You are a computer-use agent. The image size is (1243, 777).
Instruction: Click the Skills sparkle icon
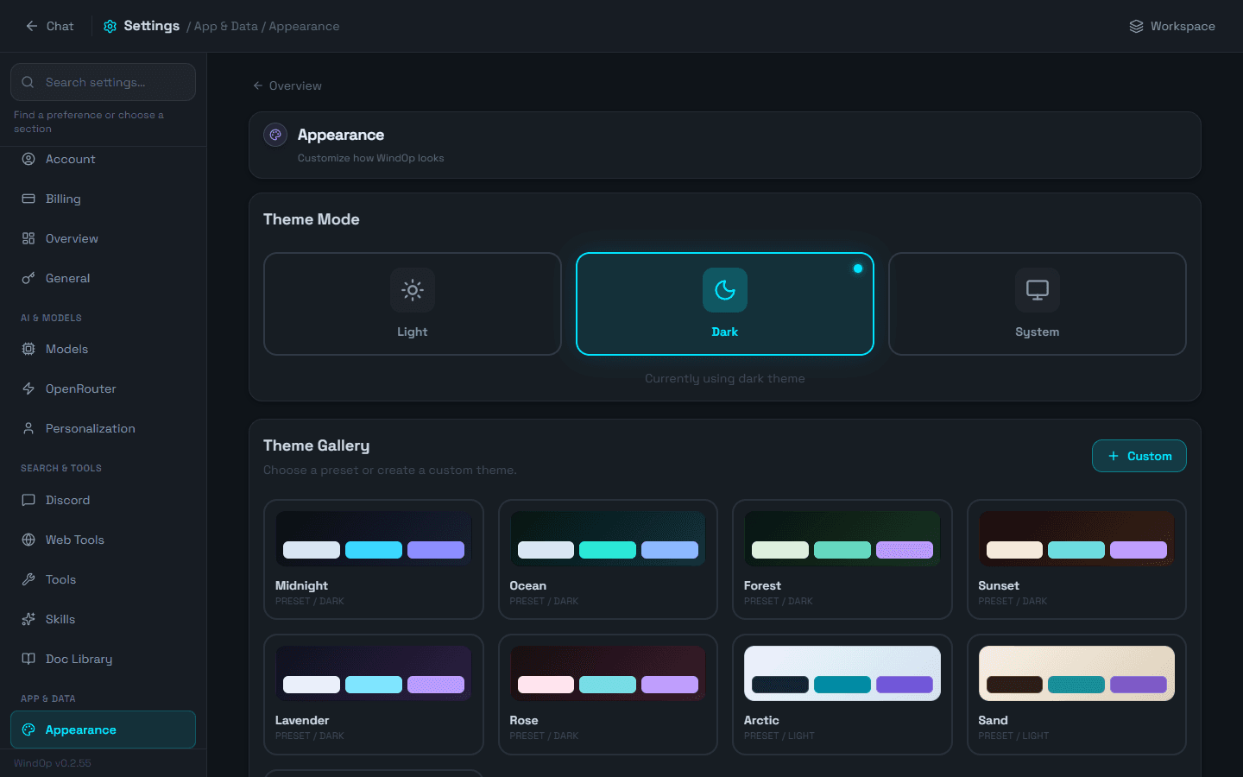(x=28, y=619)
